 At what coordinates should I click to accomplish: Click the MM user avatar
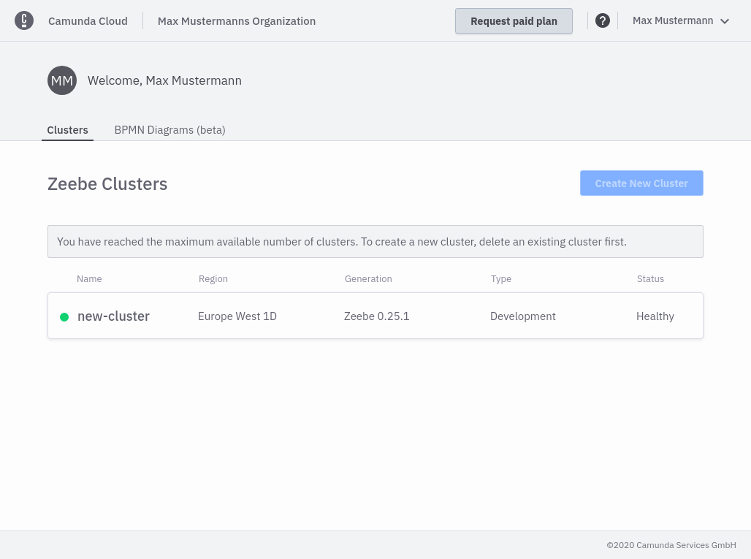(62, 80)
